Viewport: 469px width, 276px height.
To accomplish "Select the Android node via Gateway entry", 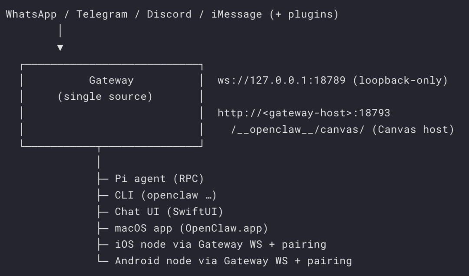I will point(233,261).
